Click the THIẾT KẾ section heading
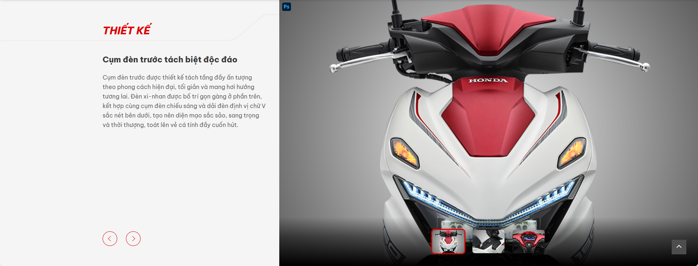 [127, 30]
